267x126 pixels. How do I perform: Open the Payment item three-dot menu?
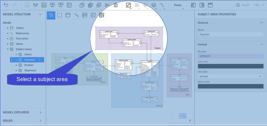tap(40, 60)
